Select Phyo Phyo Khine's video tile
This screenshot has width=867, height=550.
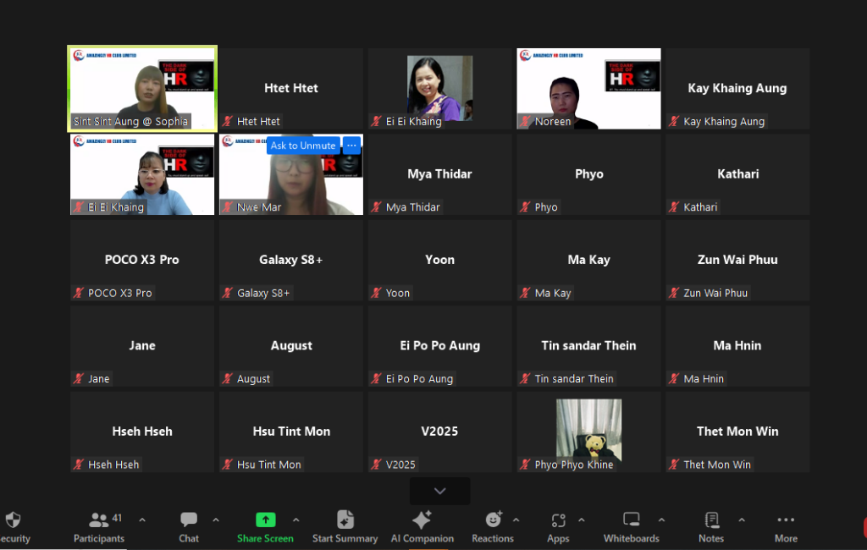(x=588, y=430)
